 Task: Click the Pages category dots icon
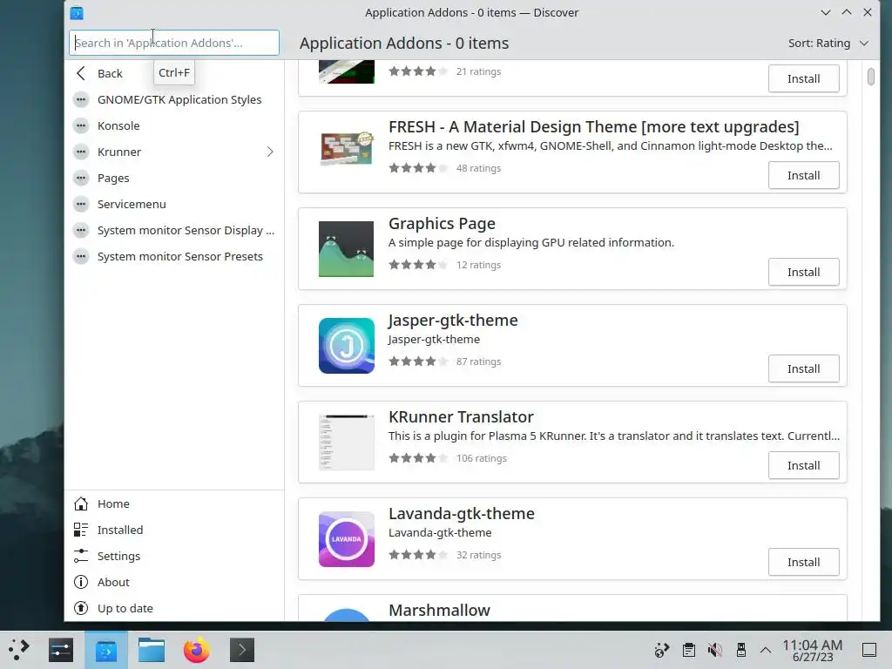point(81,178)
